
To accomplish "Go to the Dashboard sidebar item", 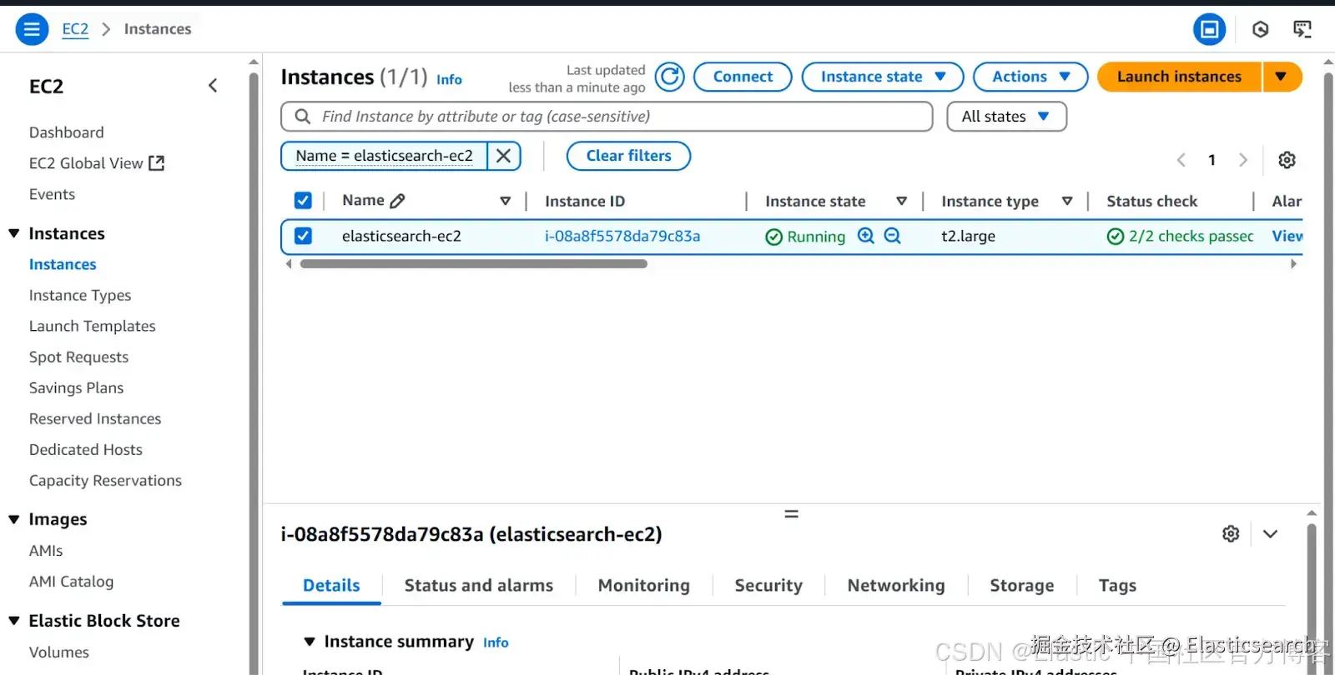I will click(x=67, y=132).
